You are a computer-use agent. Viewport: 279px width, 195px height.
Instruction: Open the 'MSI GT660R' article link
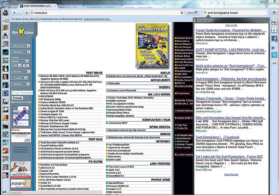47,96
